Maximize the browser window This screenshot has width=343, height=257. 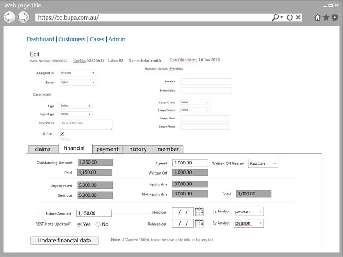(x=331, y=5)
